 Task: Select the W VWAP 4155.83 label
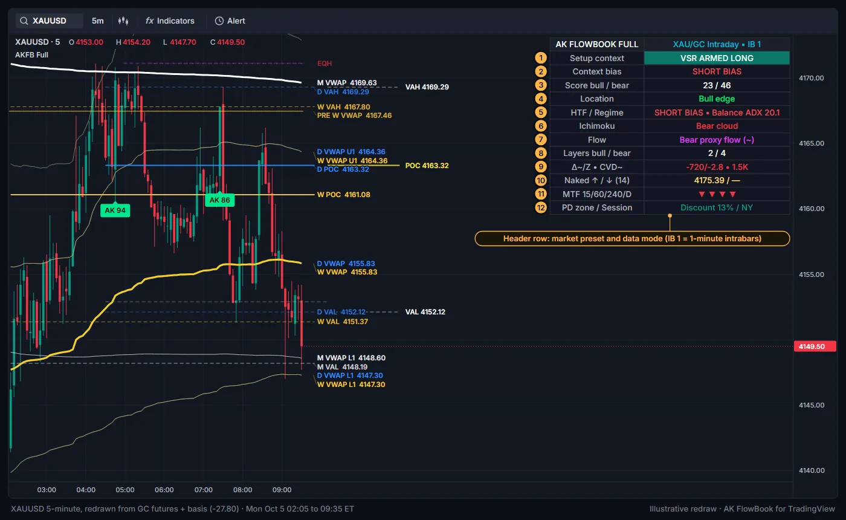tap(347, 272)
